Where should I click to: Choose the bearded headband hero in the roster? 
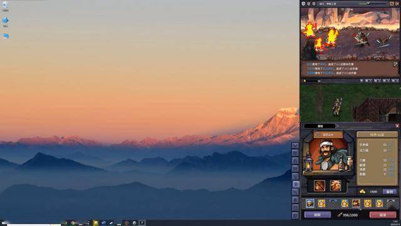tap(310, 203)
